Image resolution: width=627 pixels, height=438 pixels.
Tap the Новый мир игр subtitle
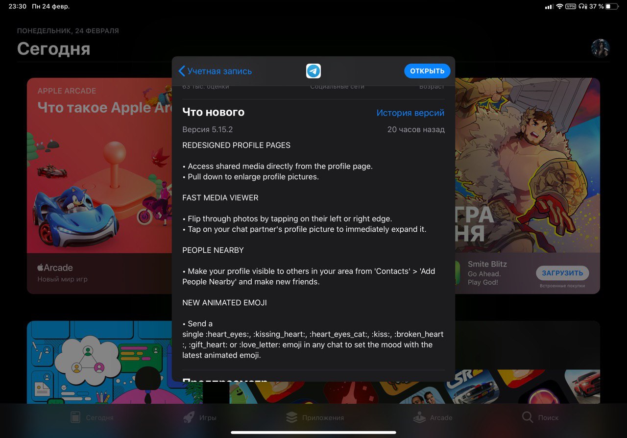62,279
